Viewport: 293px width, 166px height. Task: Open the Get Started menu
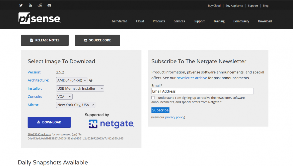(119, 21)
